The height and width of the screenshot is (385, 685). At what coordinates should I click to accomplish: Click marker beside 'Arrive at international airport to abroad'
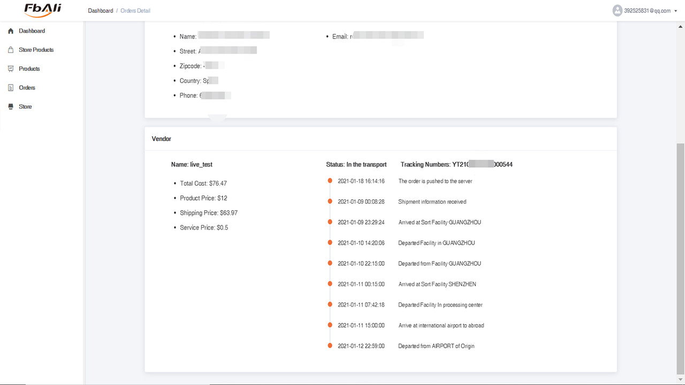330,325
